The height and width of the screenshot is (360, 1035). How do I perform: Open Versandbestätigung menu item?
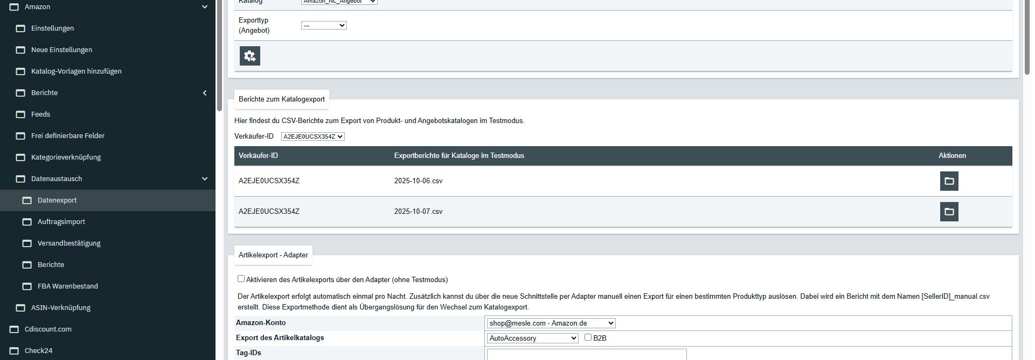click(x=69, y=243)
